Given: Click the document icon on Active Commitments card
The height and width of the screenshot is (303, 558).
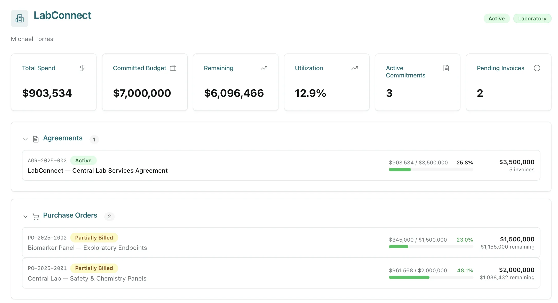Looking at the screenshot, I should point(446,68).
